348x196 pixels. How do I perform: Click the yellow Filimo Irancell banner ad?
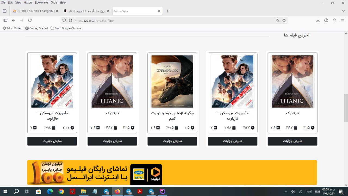[172, 173]
